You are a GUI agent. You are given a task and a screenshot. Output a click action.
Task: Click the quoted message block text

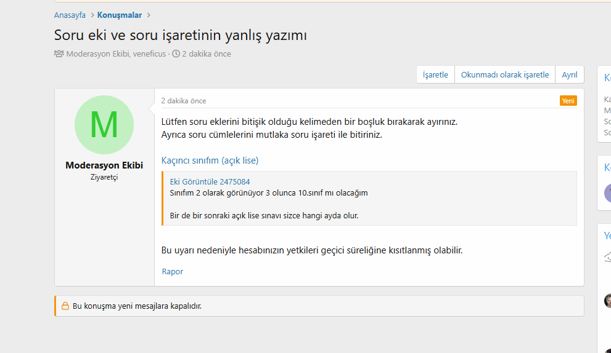[x=269, y=193]
